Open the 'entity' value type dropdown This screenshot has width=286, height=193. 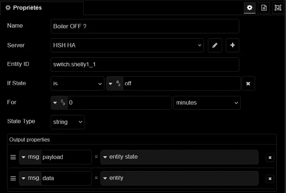click(179, 178)
